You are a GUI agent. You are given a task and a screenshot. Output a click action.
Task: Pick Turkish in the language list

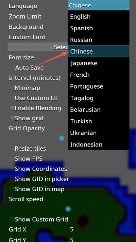[x=99, y=121]
